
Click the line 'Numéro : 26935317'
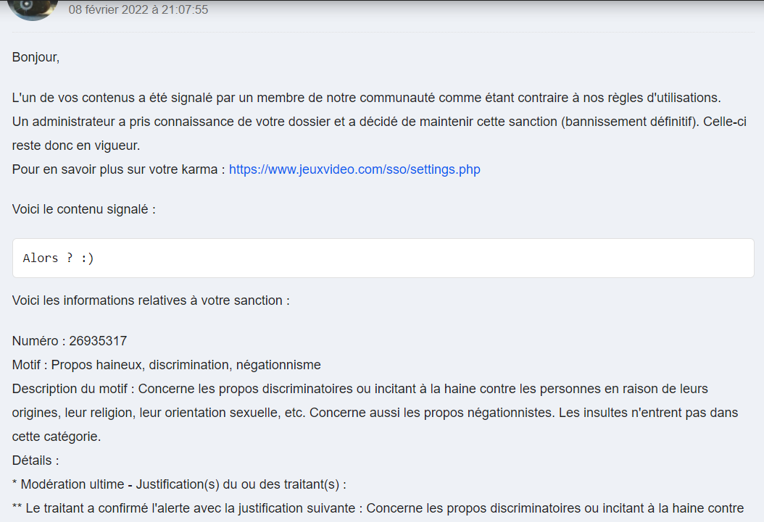69,340
